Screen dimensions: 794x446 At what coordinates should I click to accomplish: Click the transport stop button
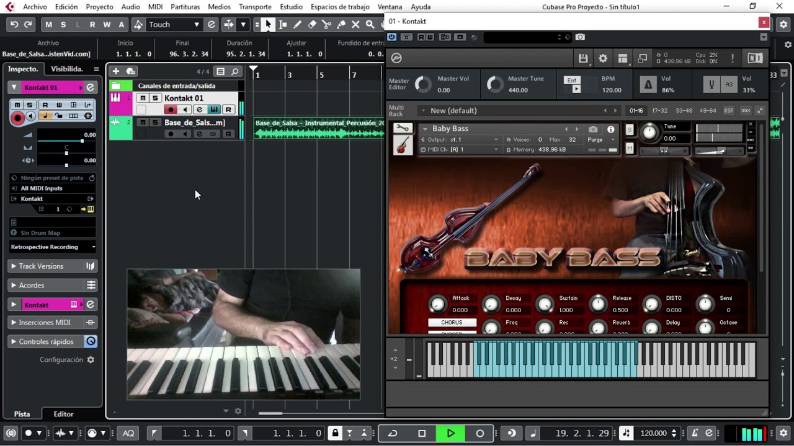coord(422,433)
